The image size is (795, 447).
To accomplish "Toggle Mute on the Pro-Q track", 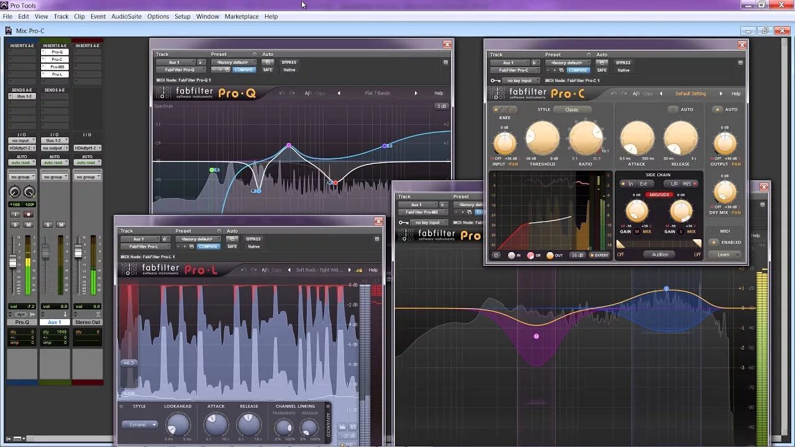I will tap(29, 224).
